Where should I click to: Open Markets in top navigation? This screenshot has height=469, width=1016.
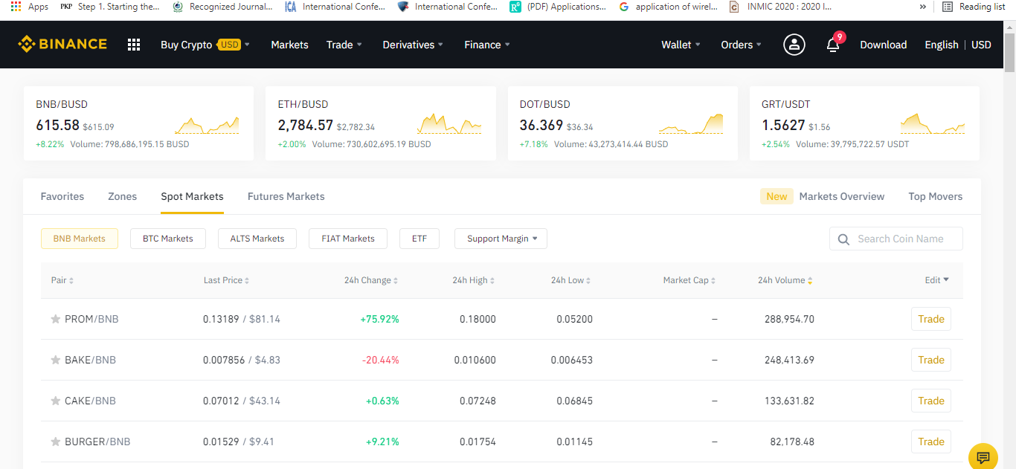pos(289,45)
